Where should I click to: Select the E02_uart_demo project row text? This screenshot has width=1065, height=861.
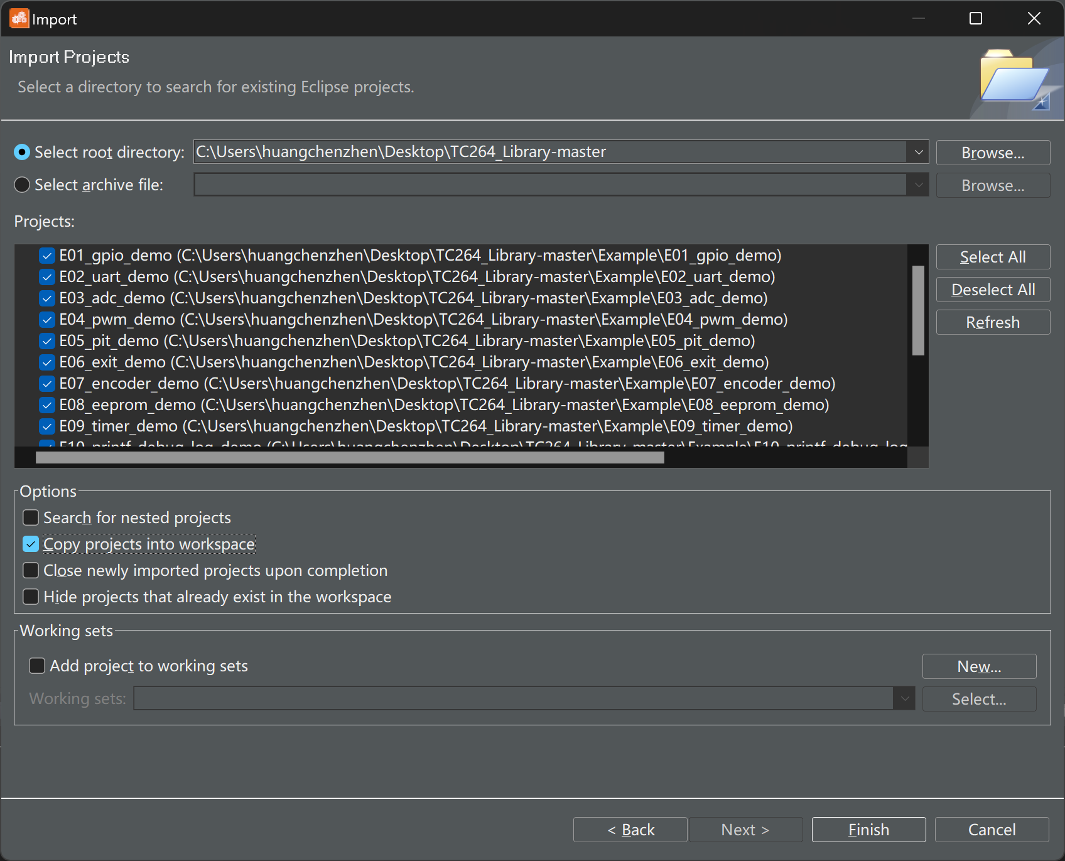[417, 277]
